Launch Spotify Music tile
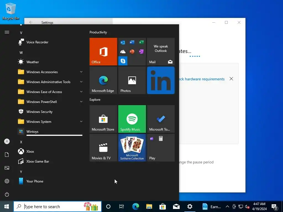 click(x=132, y=119)
